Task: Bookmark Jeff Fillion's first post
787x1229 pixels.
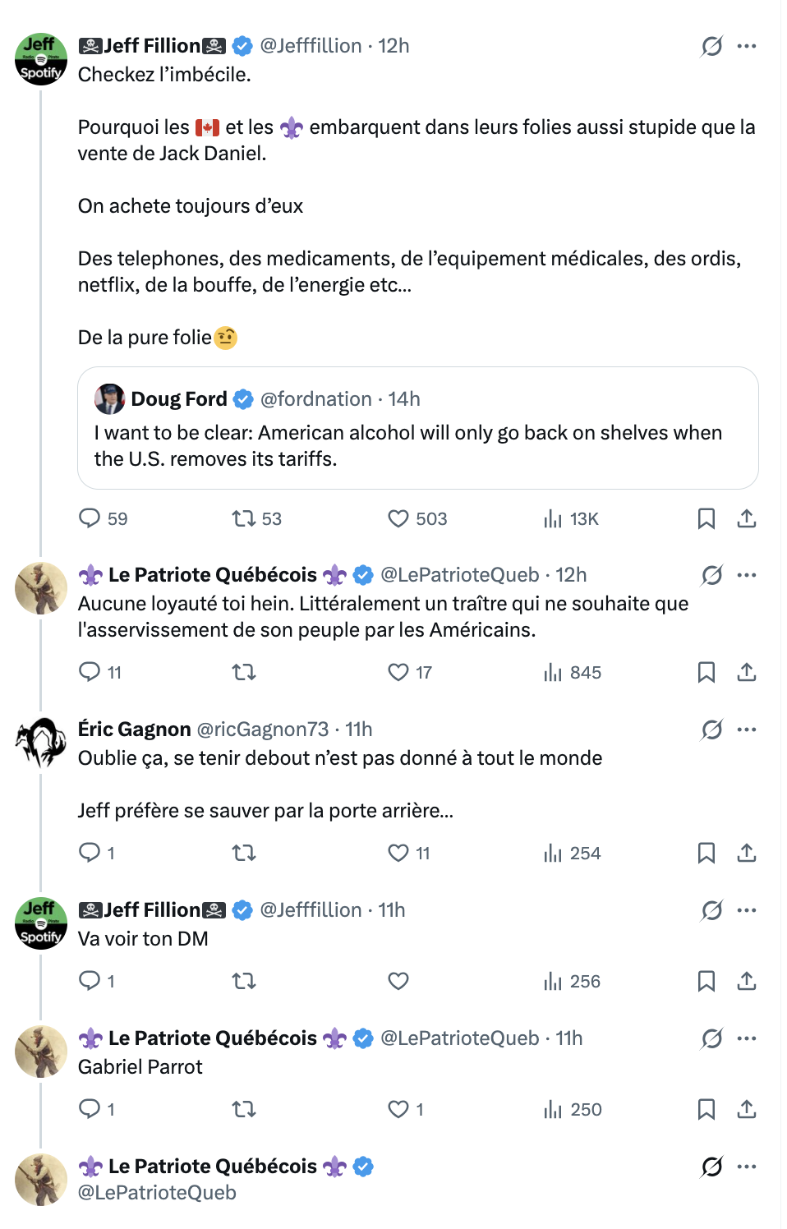Action: point(706,518)
